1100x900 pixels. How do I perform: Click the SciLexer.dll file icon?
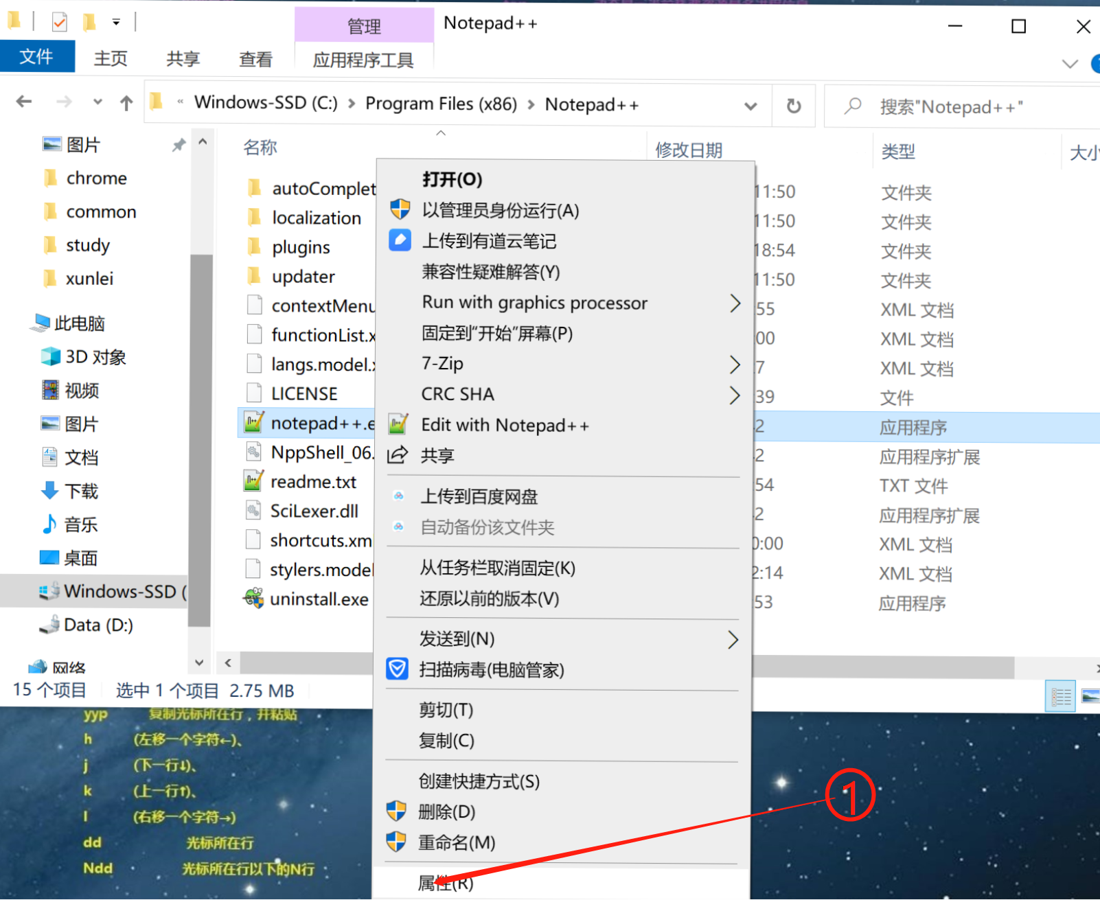[x=253, y=510]
